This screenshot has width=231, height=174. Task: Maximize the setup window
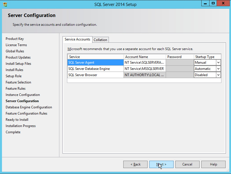[213, 3]
